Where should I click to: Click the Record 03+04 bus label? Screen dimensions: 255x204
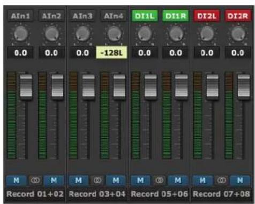click(97, 194)
